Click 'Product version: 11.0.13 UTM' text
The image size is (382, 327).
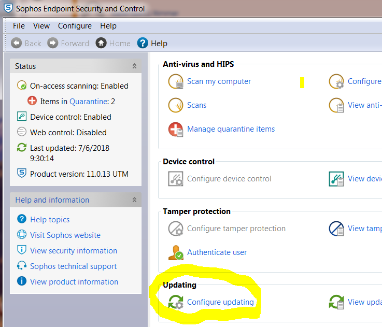tap(79, 174)
